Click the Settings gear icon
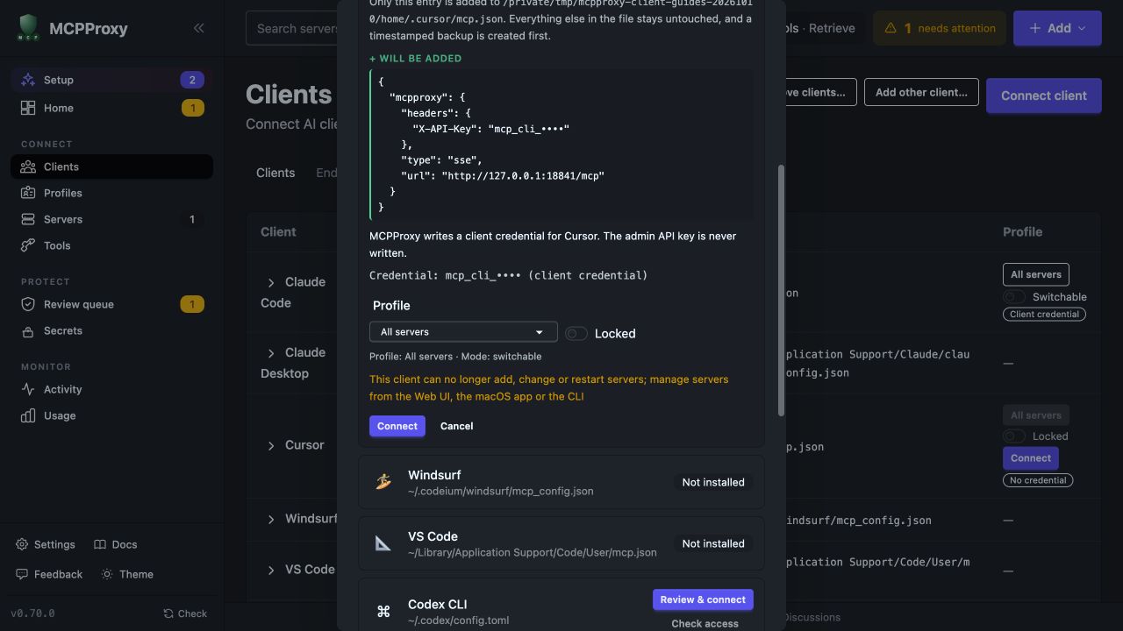This screenshot has width=1123, height=631. click(22, 544)
